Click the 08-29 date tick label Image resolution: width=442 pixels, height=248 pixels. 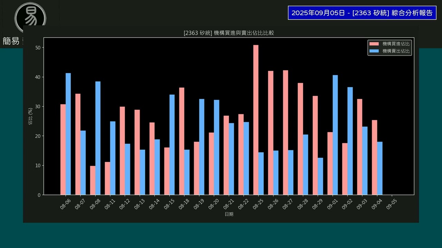(x=318, y=204)
